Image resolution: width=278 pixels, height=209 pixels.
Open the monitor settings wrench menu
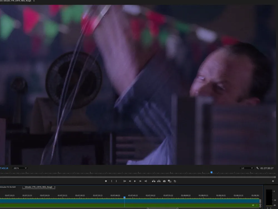click(x=257, y=168)
